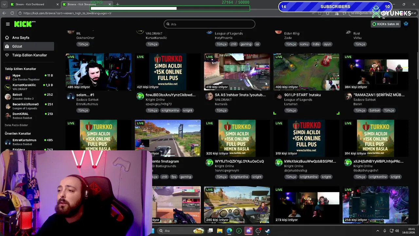Open Baboli channel in sidebar
Screen dimensions: 419x236
pos(29,96)
